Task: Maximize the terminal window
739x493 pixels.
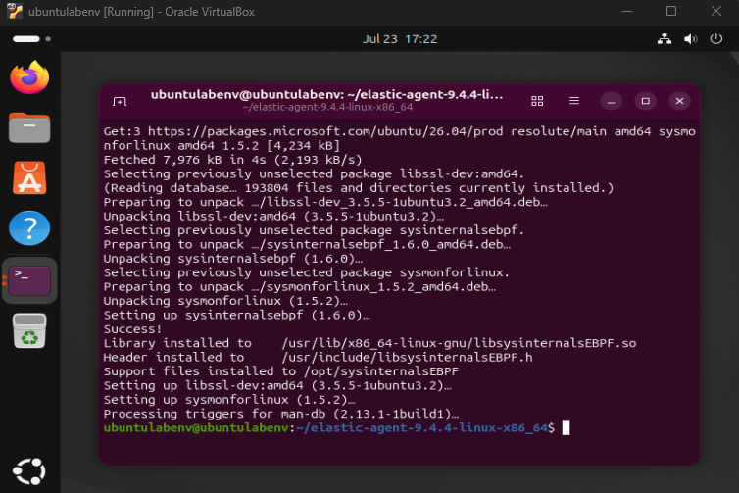Action: [645, 101]
